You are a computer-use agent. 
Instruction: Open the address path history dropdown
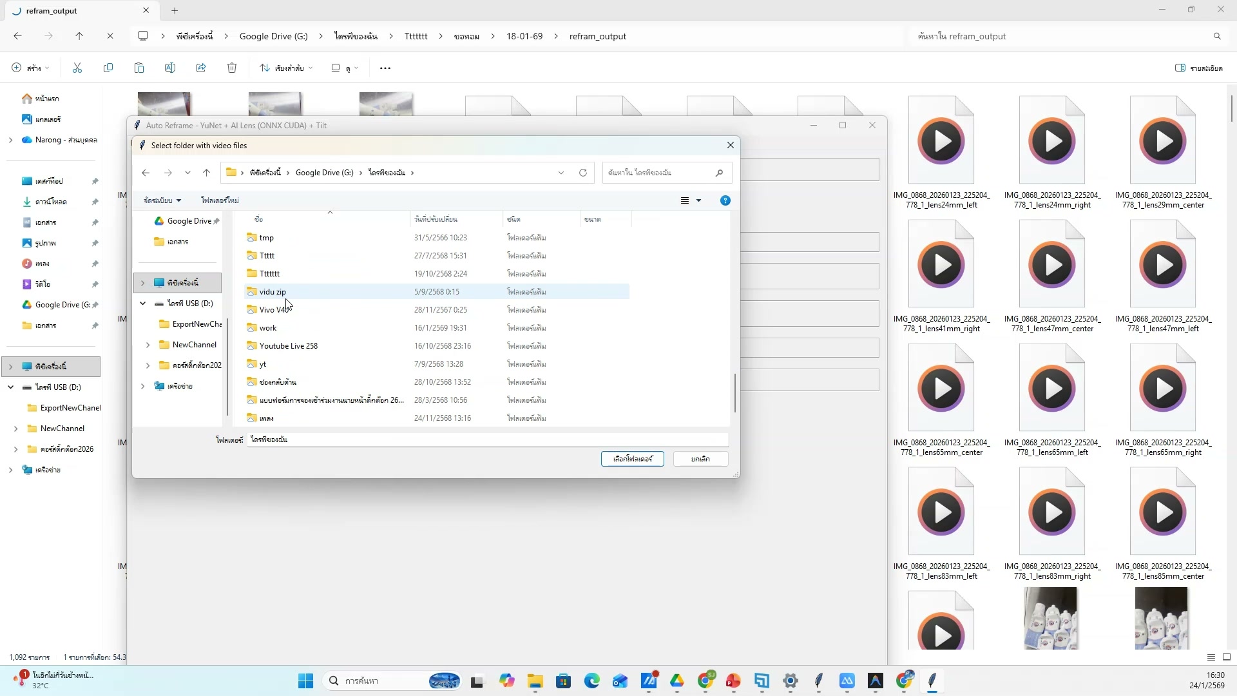561,173
